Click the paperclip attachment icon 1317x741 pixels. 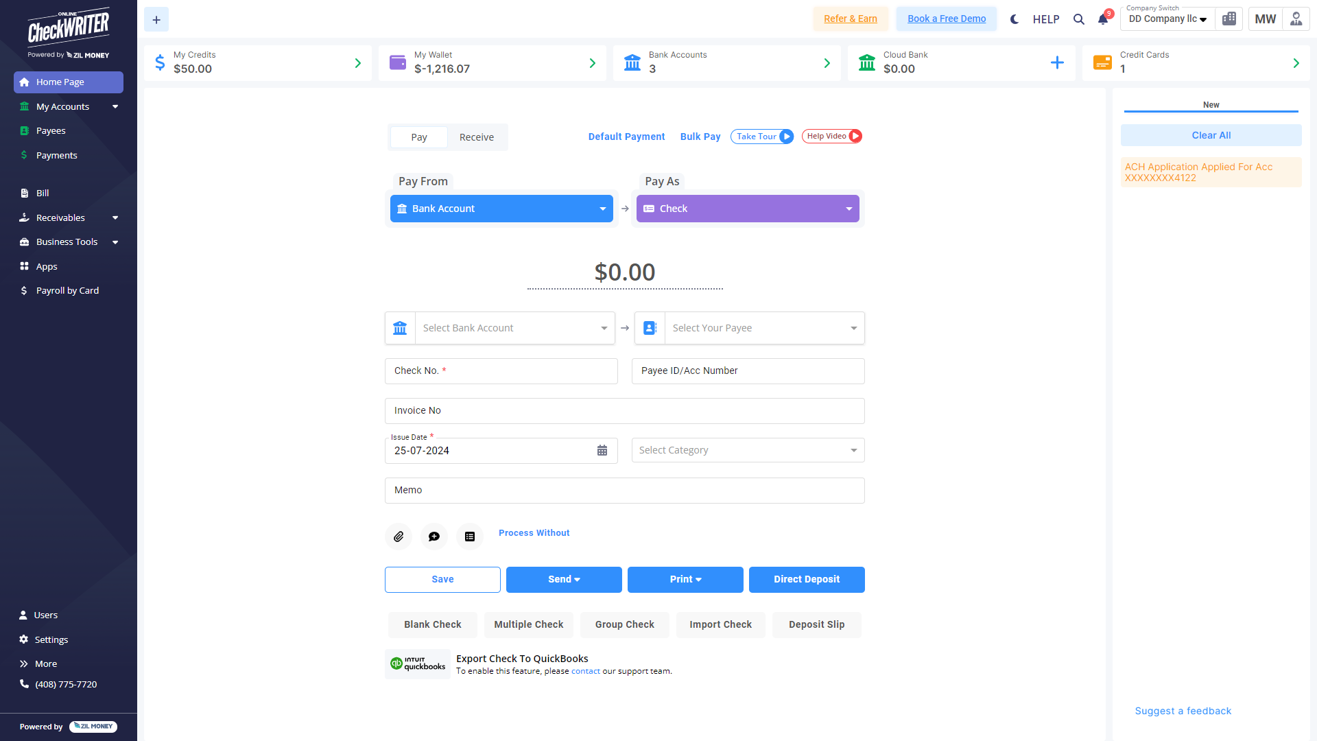[x=399, y=537]
